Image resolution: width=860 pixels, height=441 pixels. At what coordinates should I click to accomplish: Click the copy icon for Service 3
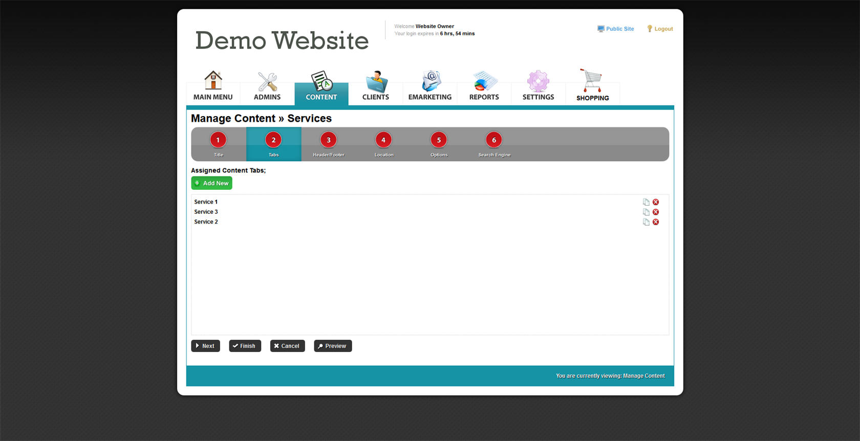click(x=646, y=212)
